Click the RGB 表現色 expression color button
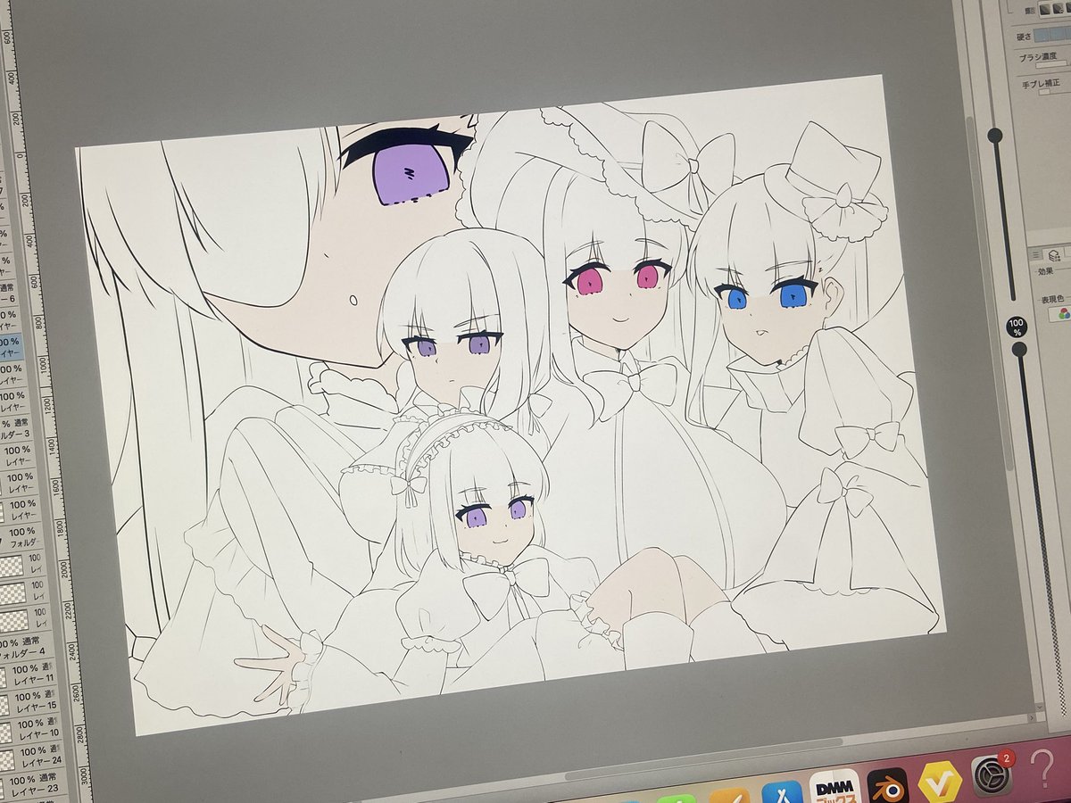Screen dimensions: 1071x803 click(x=1062, y=313)
